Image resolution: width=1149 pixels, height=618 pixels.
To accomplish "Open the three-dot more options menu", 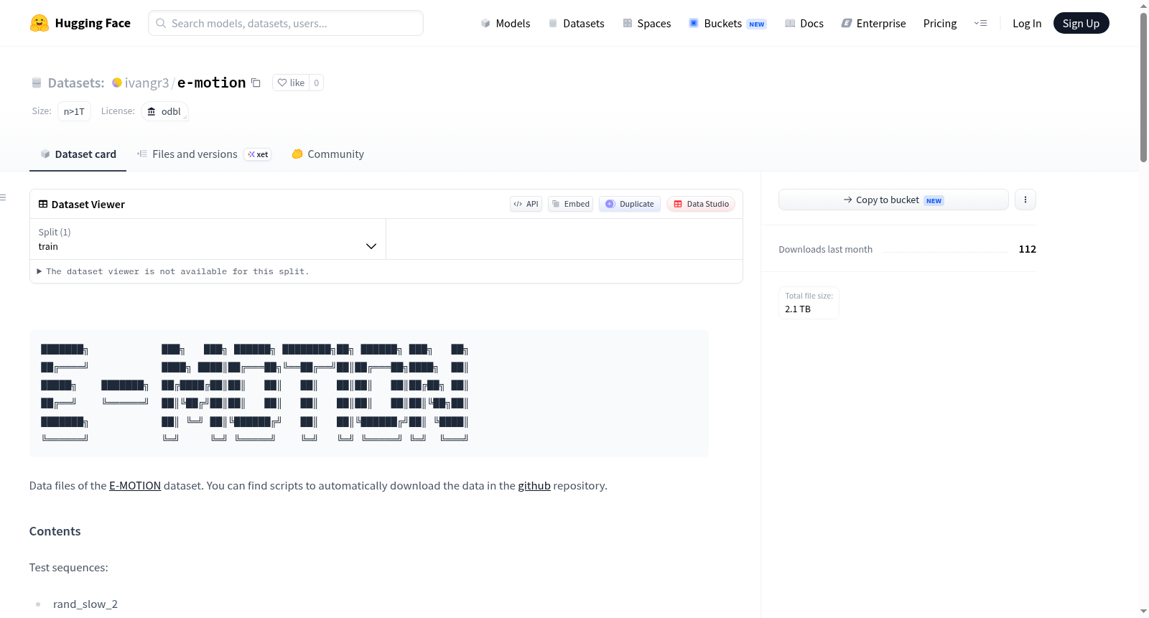I will [1025, 200].
